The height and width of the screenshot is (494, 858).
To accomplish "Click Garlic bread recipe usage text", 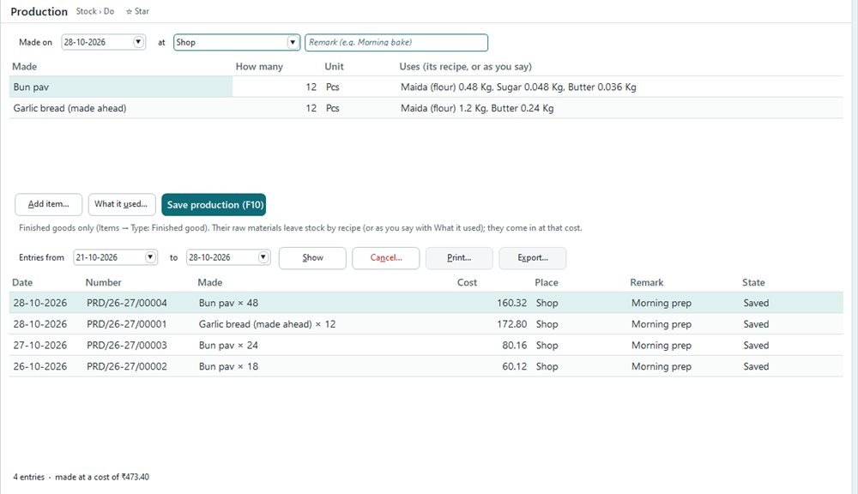I will [x=477, y=108].
